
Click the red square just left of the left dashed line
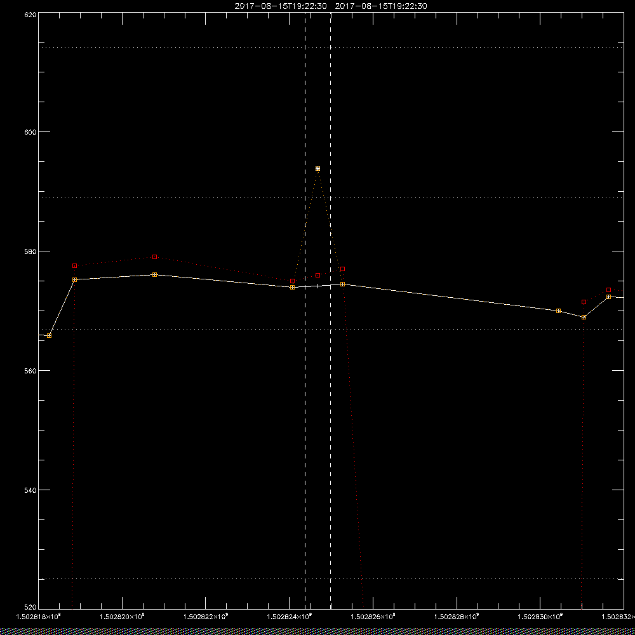[x=292, y=281]
